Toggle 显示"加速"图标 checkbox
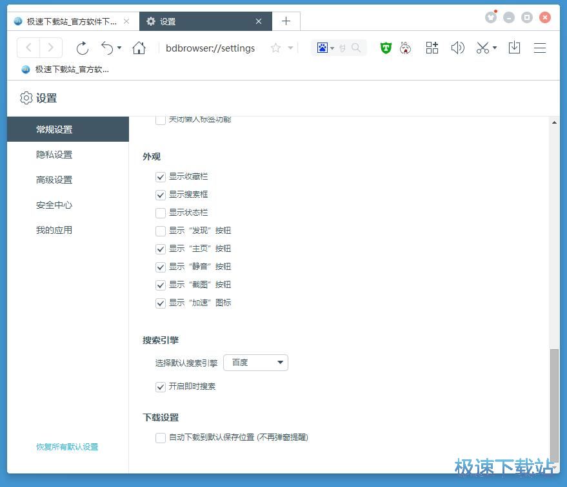Screen dimensions: 567x487 click(x=161, y=303)
